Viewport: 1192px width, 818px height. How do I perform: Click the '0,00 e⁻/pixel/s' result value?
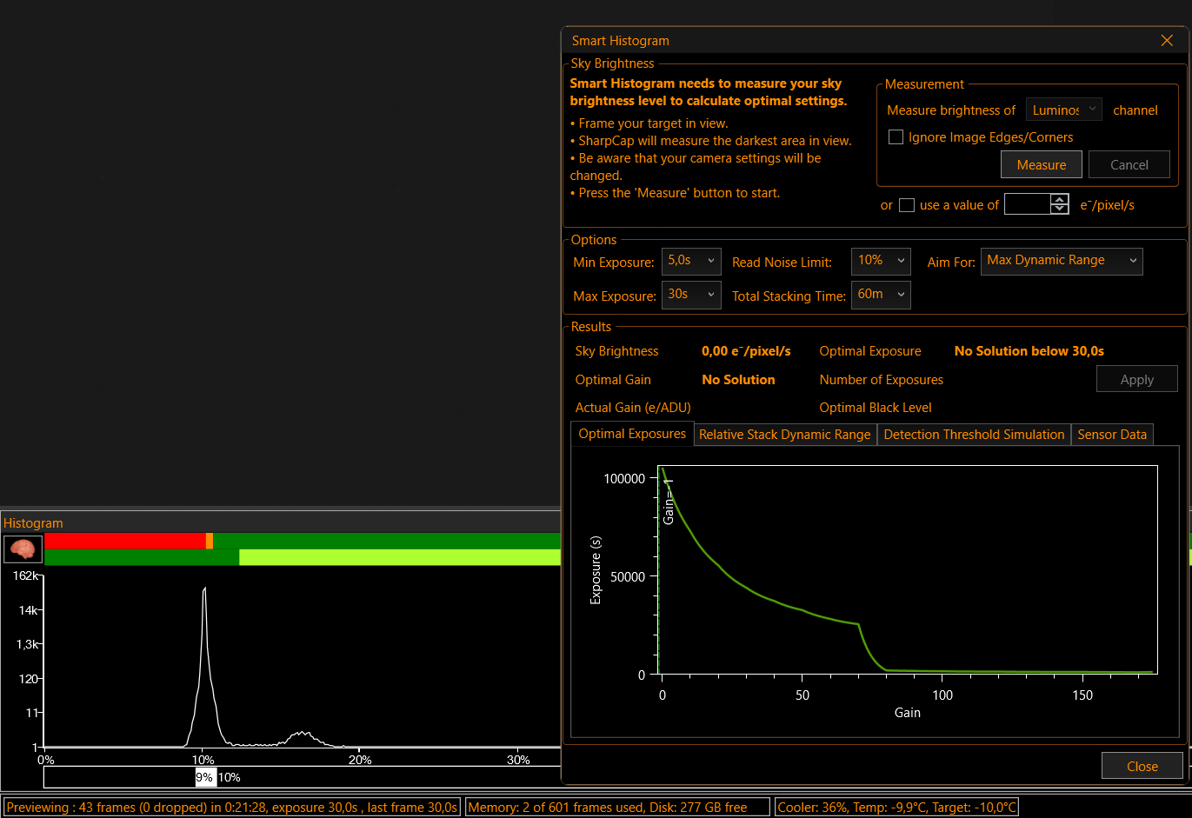click(x=746, y=351)
